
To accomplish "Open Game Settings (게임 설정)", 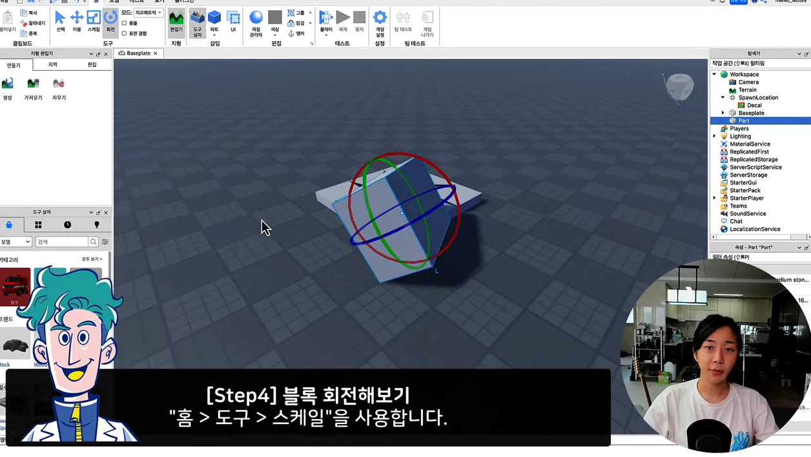I will click(380, 23).
